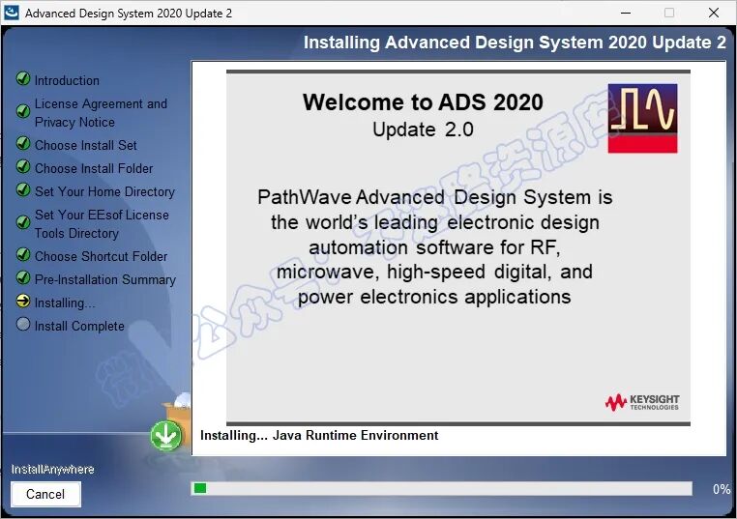737x519 pixels.
Task: Click the disabled maximize button
Action: pyautogui.click(x=669, y=13)
